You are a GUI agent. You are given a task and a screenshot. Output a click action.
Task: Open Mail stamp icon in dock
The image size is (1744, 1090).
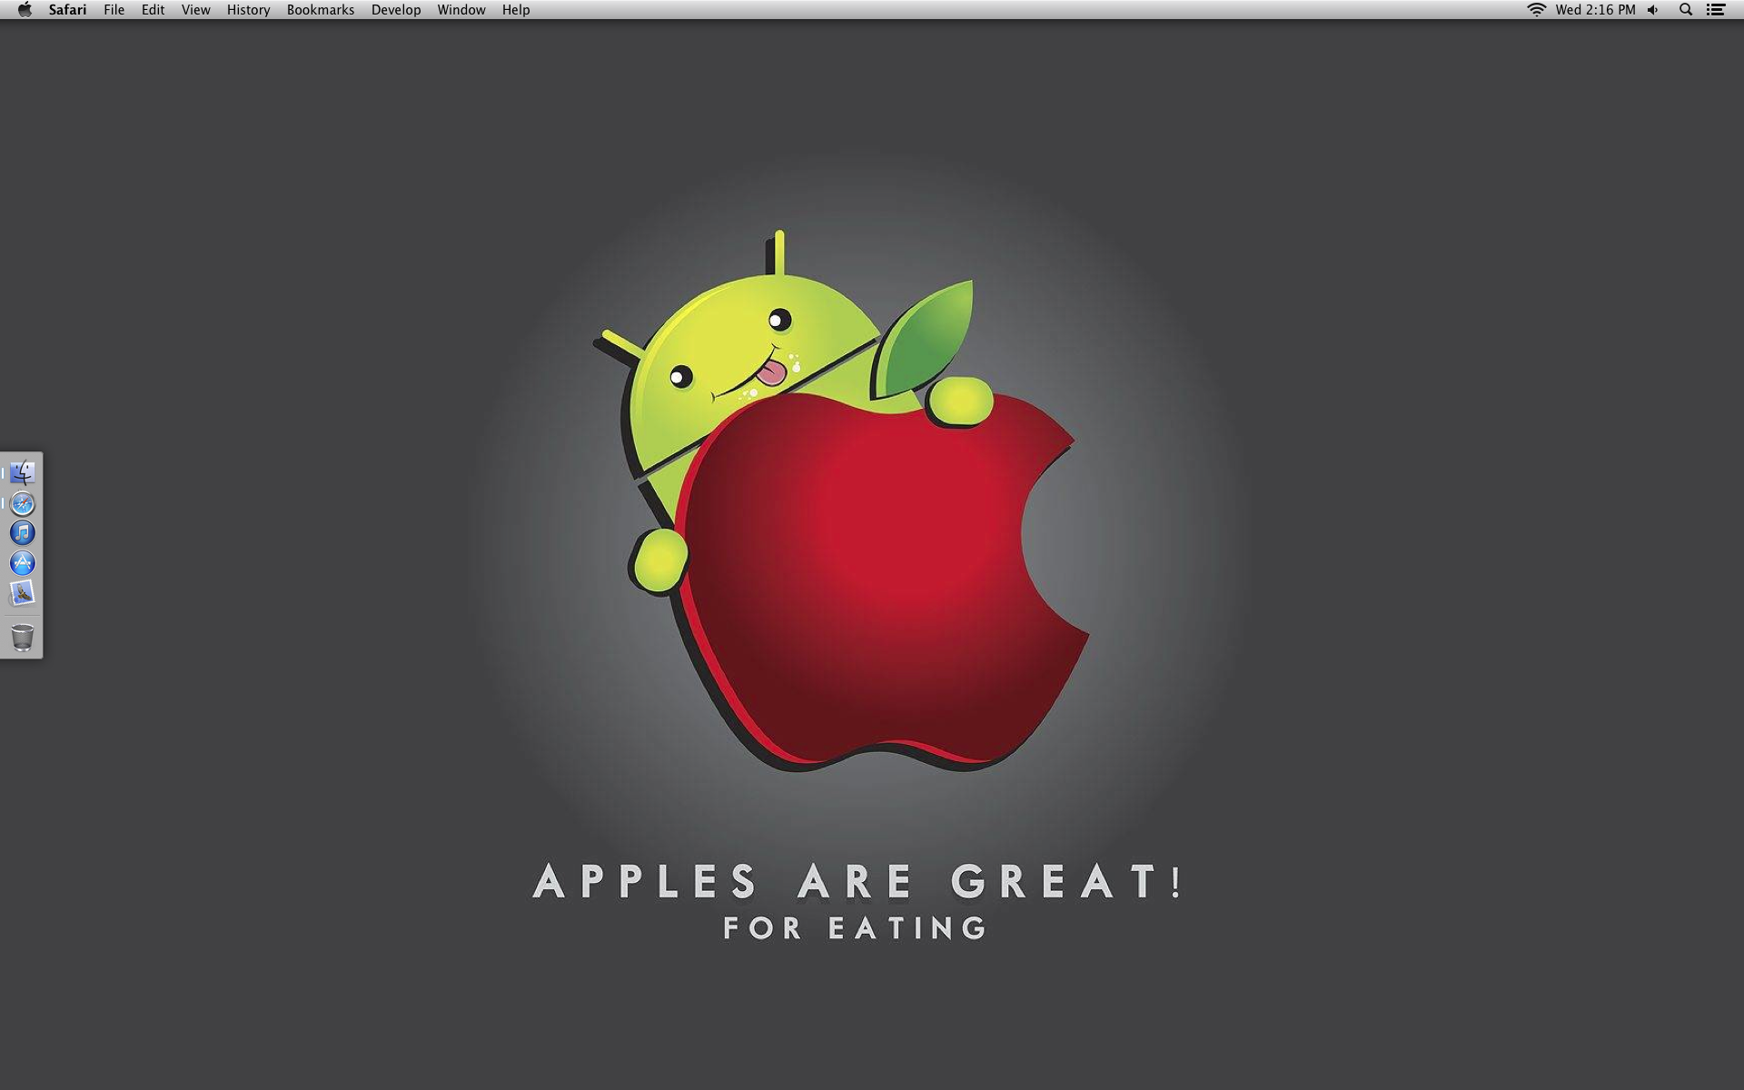(22, 593)
